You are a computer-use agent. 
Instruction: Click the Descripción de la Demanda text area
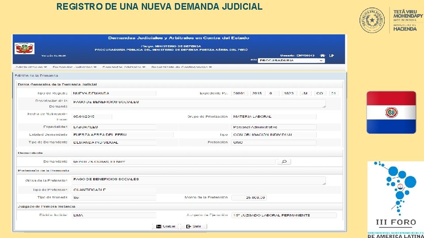[x=198, y=103]
